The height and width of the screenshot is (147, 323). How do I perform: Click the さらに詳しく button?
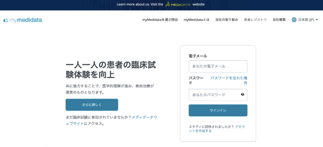[92, 105]
